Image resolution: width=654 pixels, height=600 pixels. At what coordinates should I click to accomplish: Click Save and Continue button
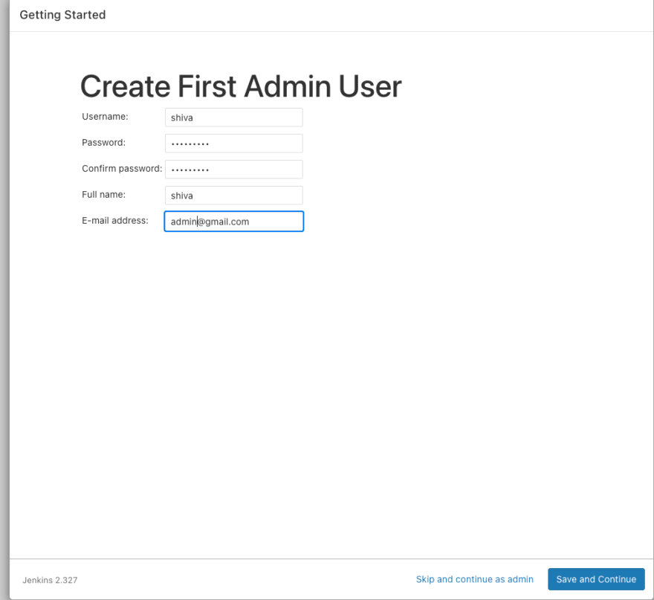pos(596,579)
